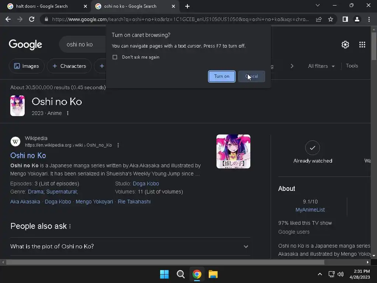This screenshot has width=377, height=283.
Task: Open Windows taskbar search
Action: (180, 274)
